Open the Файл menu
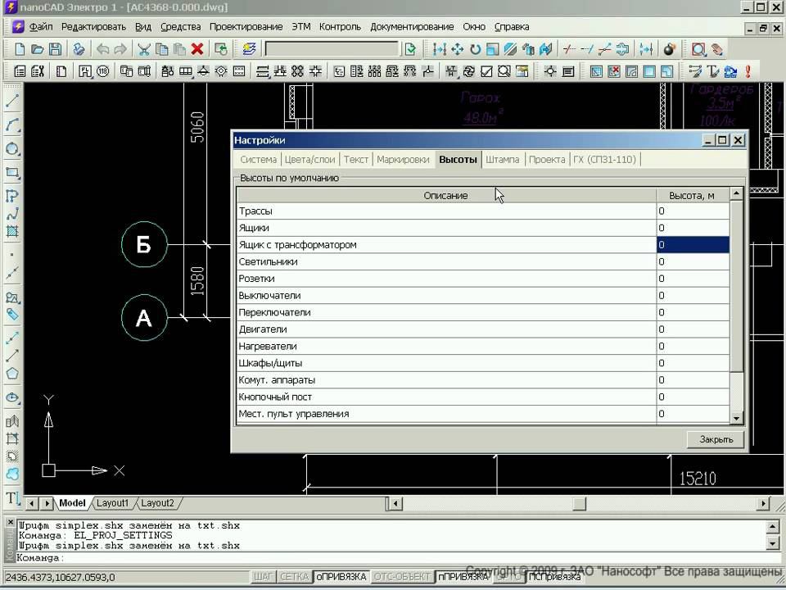The height and width of the screenshot is (590, 786). pos(41,26)
